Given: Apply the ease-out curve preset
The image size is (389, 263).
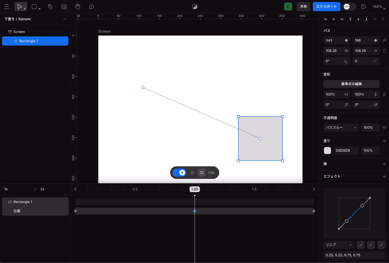Looking at the screenshot, I should point(371,245).
